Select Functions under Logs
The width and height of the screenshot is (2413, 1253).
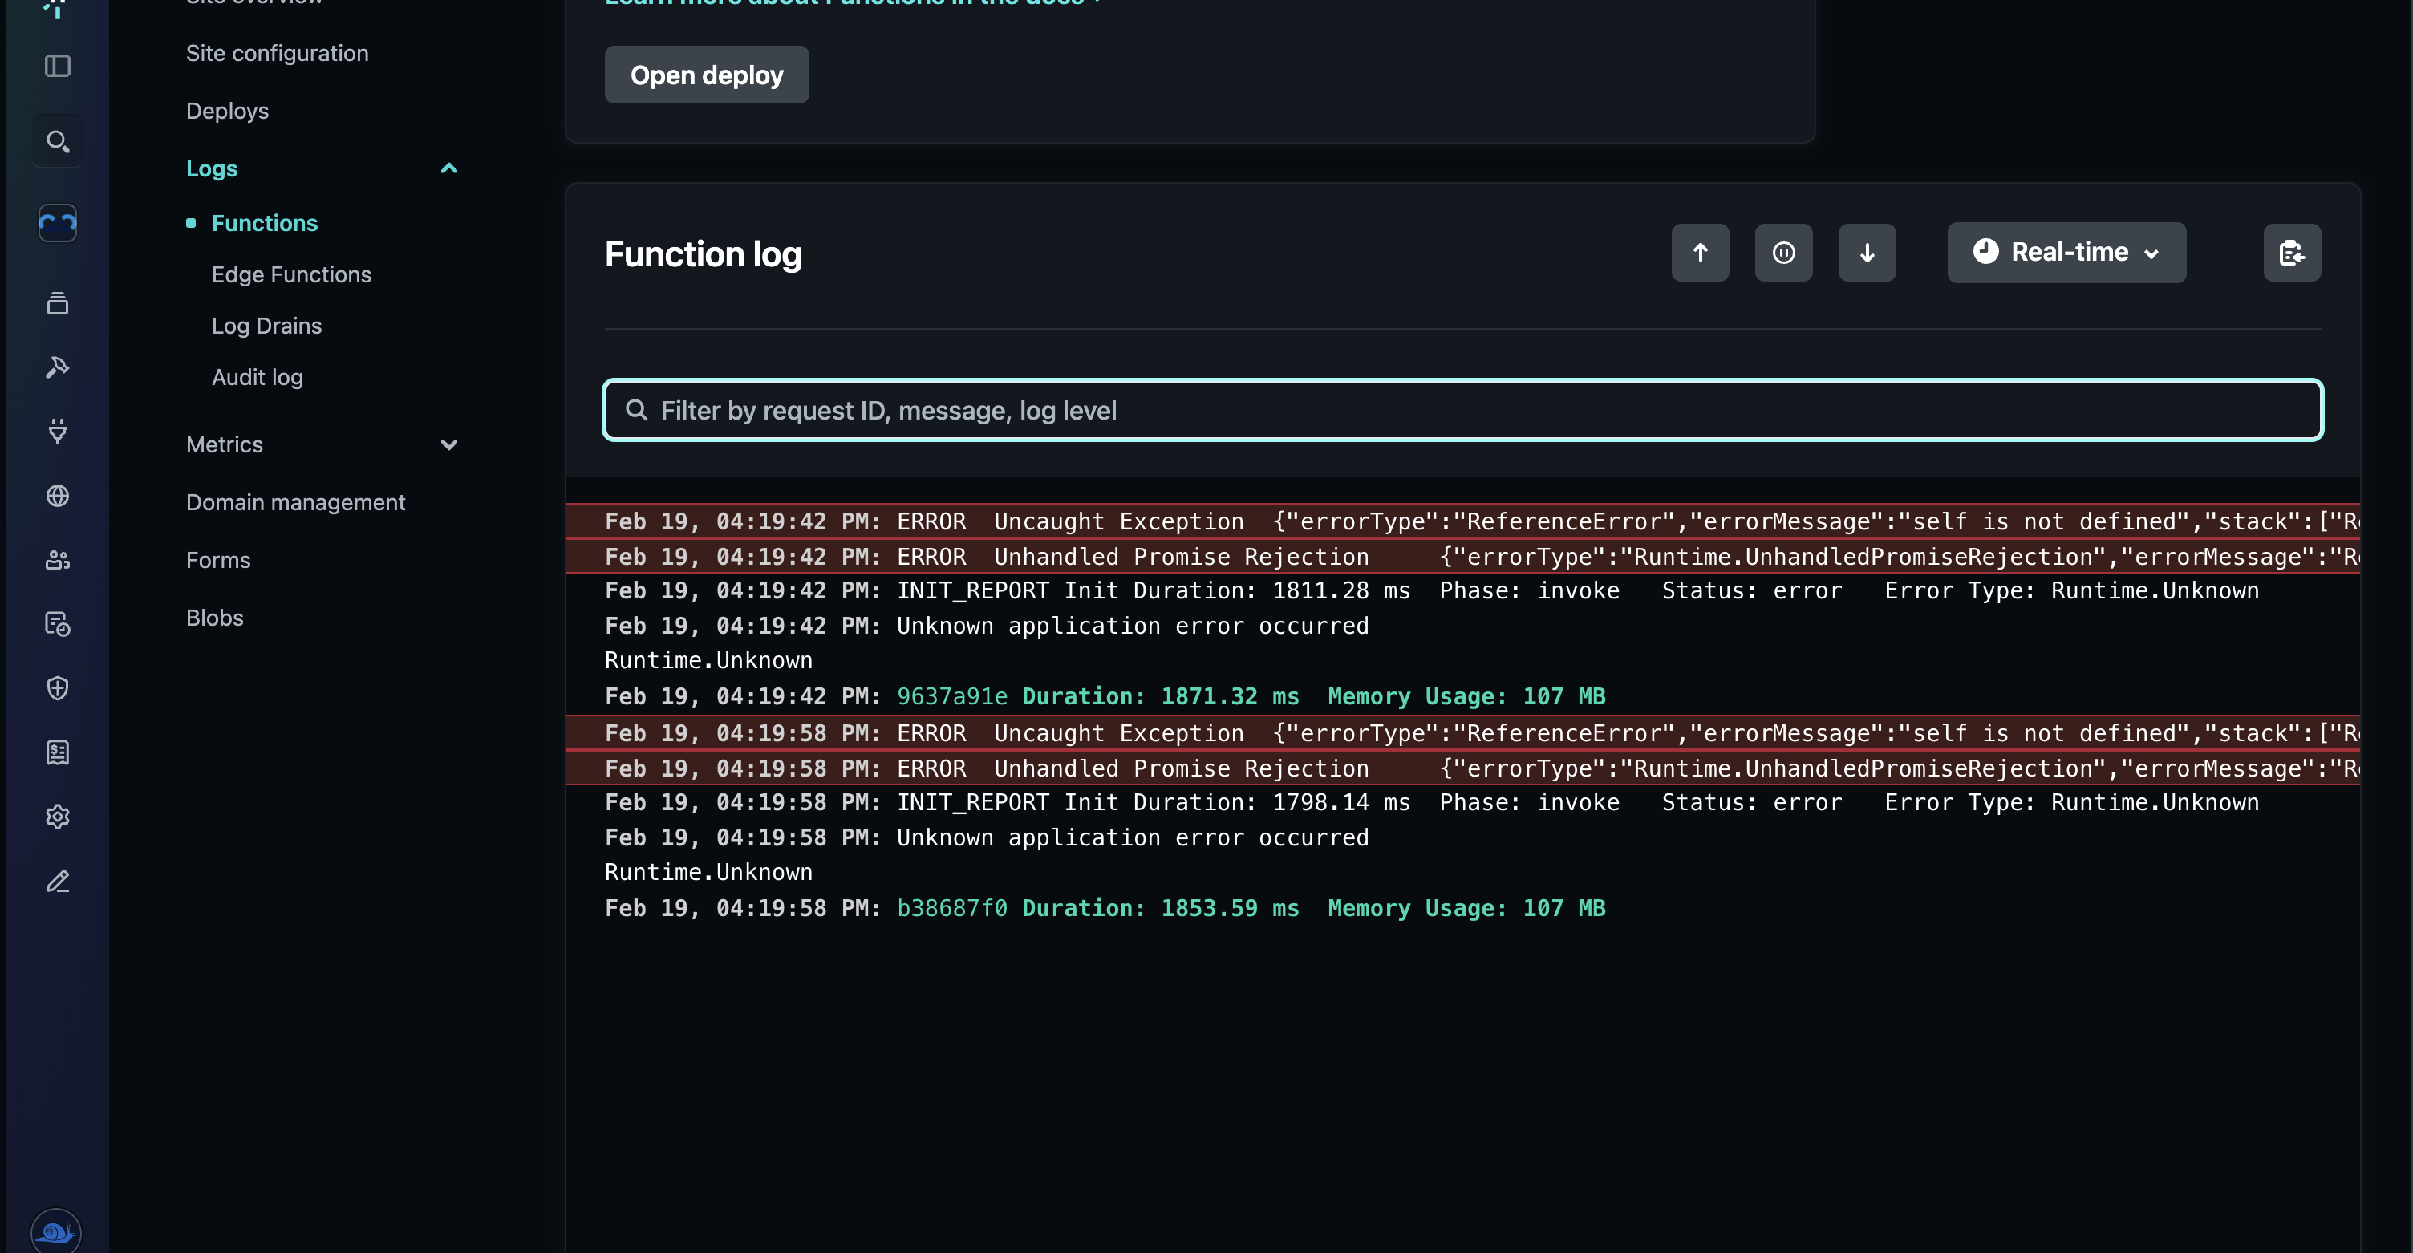pyautogui.click(x=264, y=223)
